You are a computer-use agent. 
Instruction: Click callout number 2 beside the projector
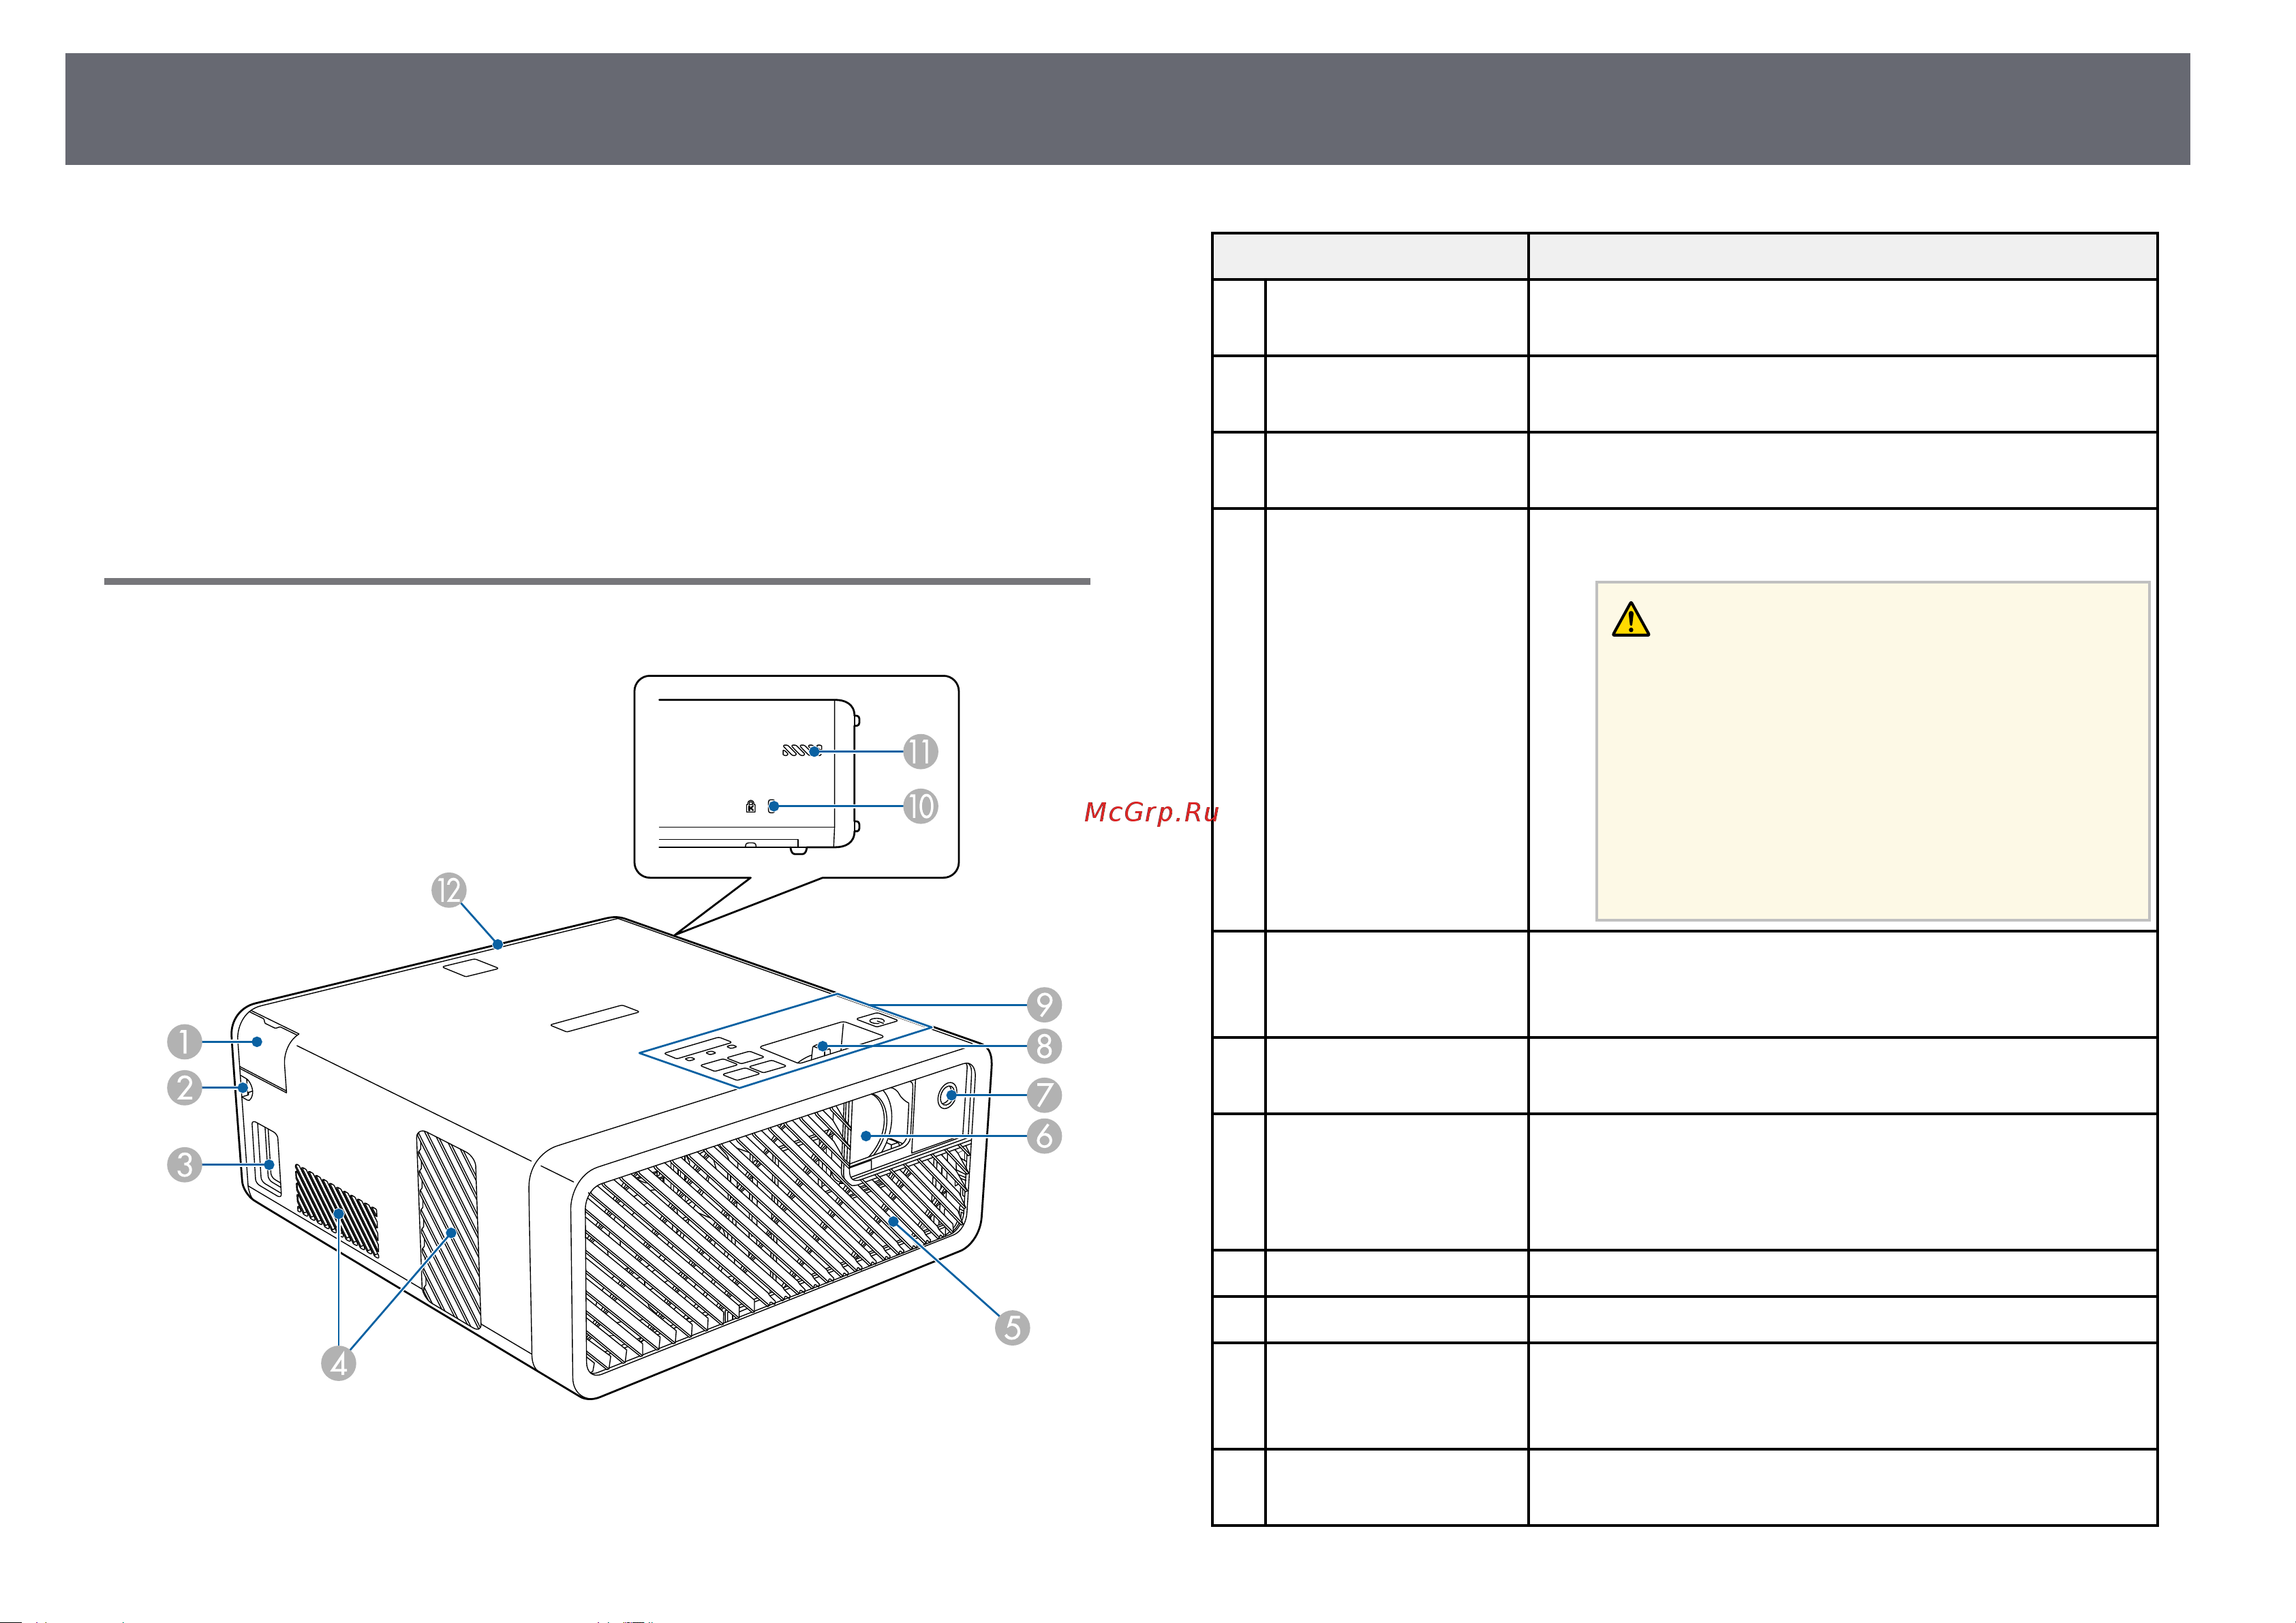click(x=184, y=1087)
